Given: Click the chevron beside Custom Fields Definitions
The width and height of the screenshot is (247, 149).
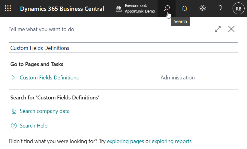Looking at the screenshot, I should coord(13,78).
